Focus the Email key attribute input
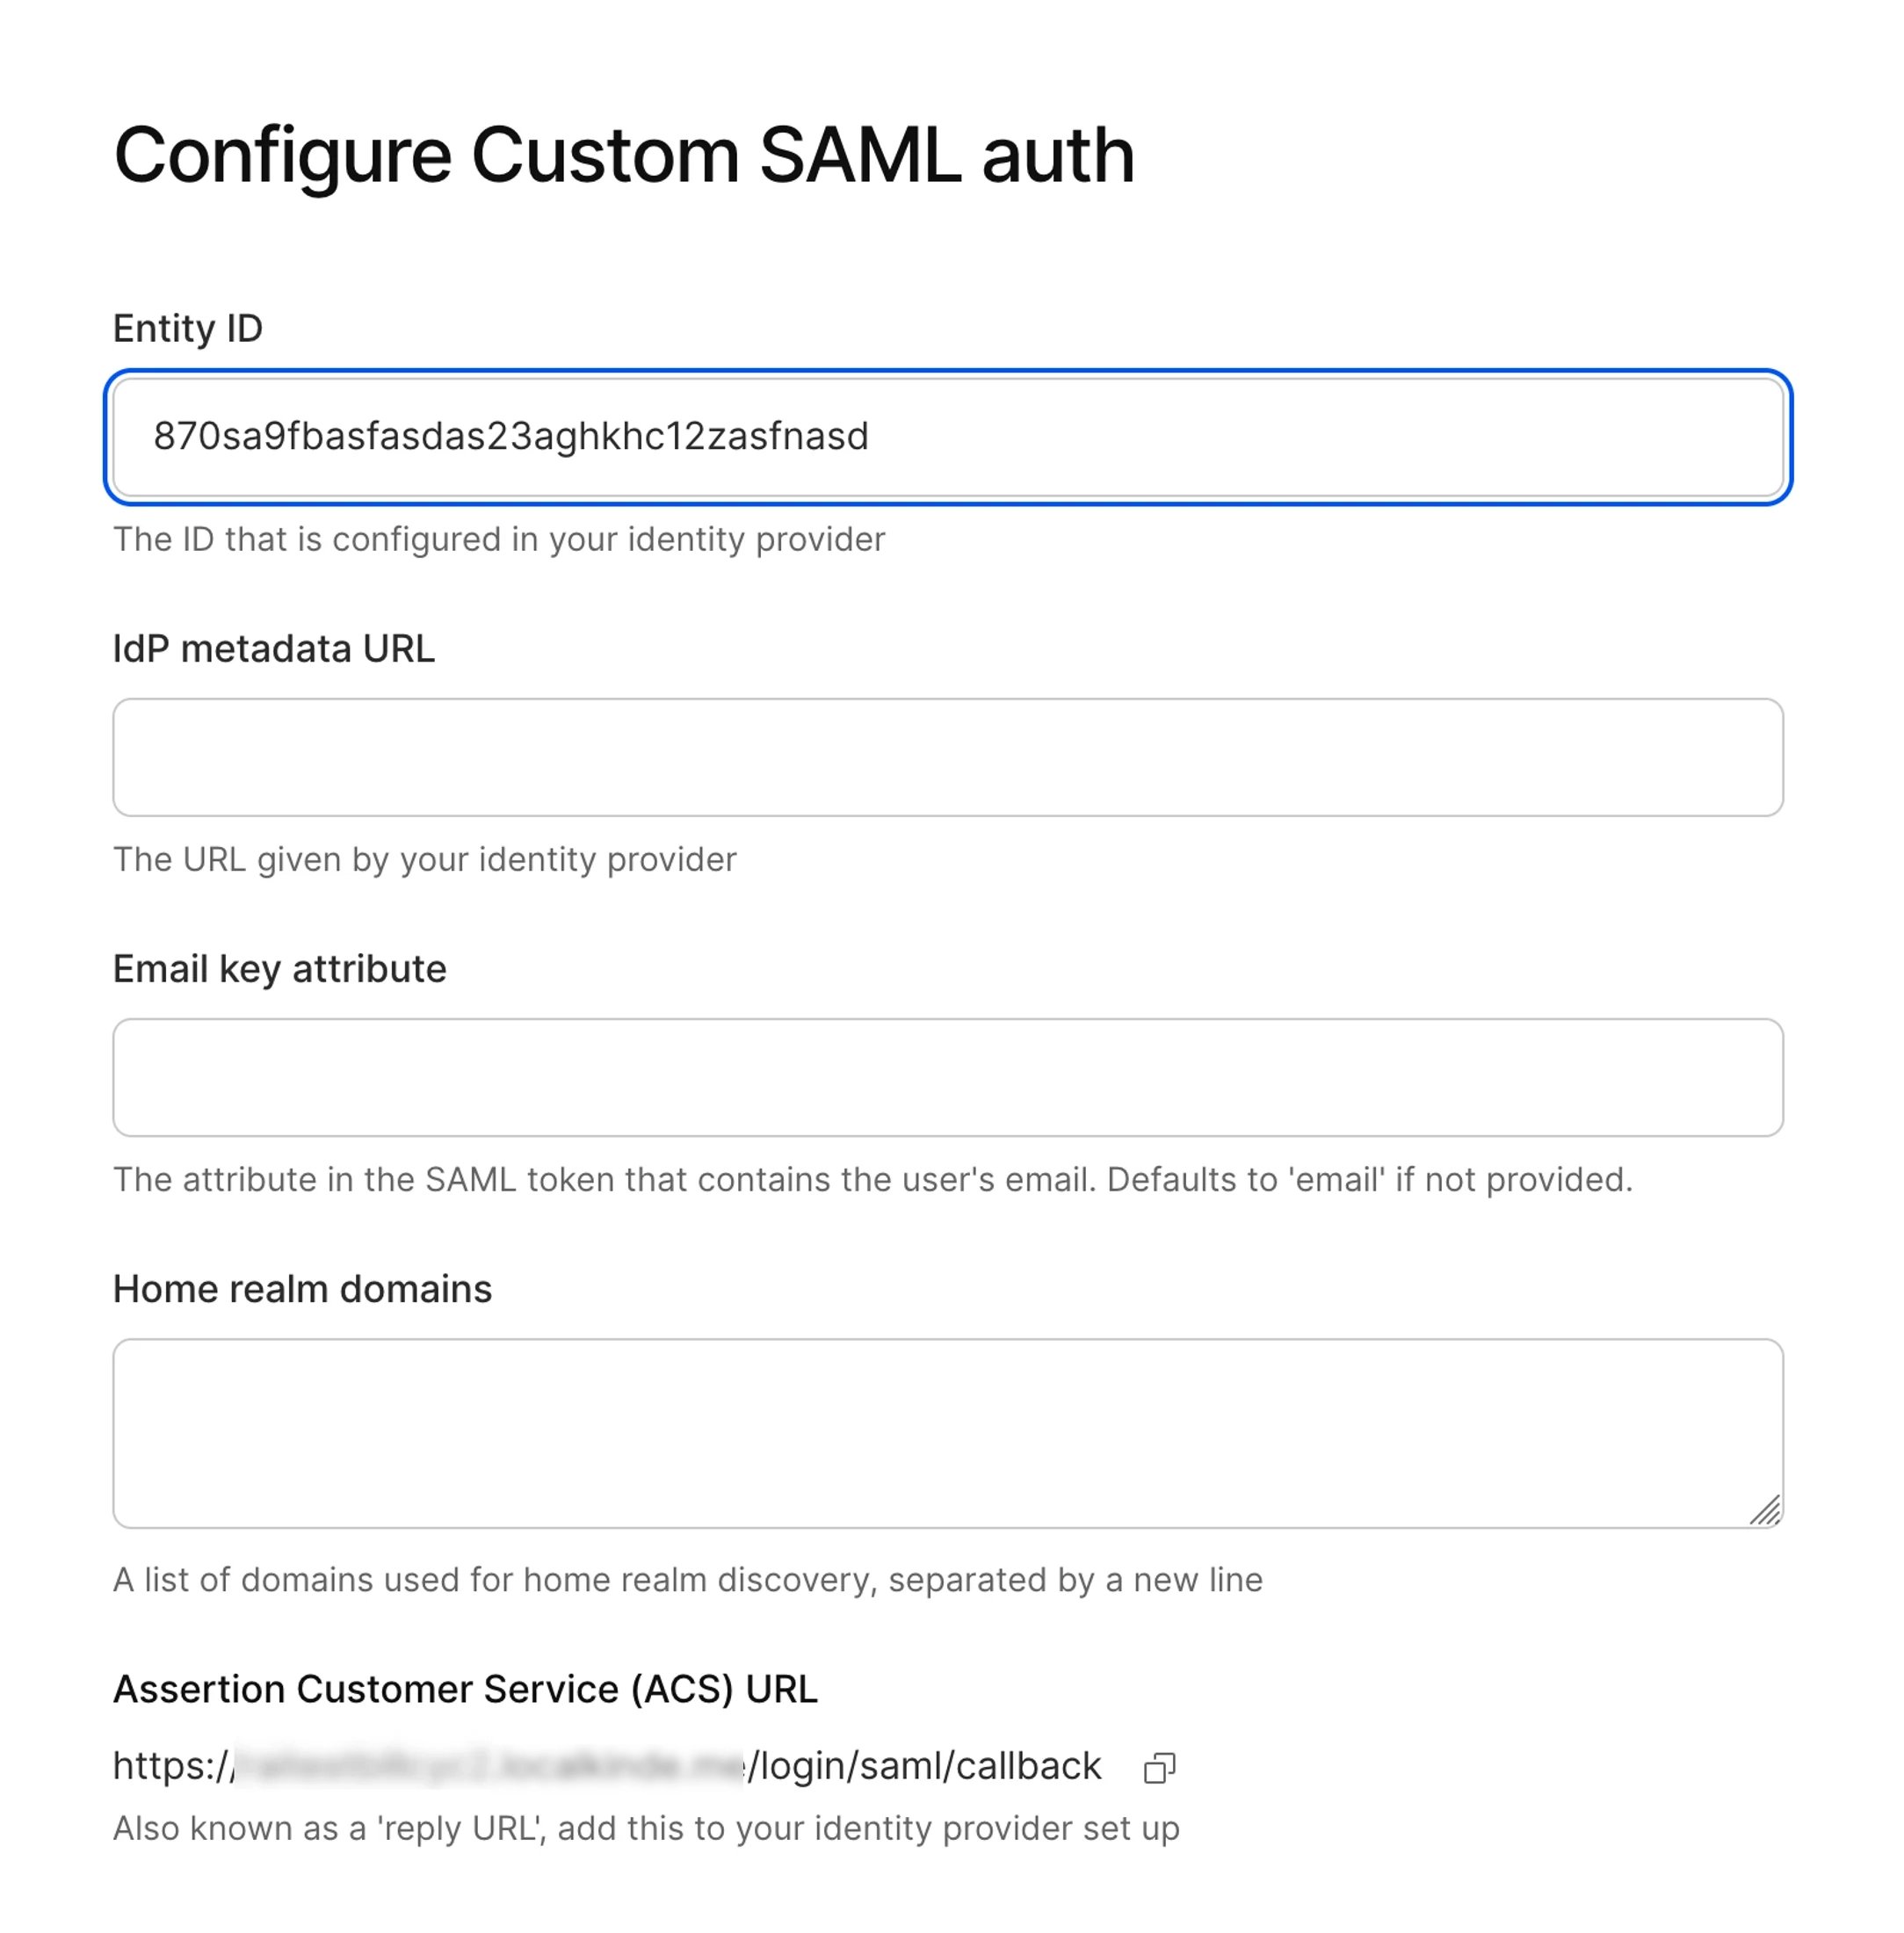This screenshot has width=1904, height=1933. pos(950,1078)
